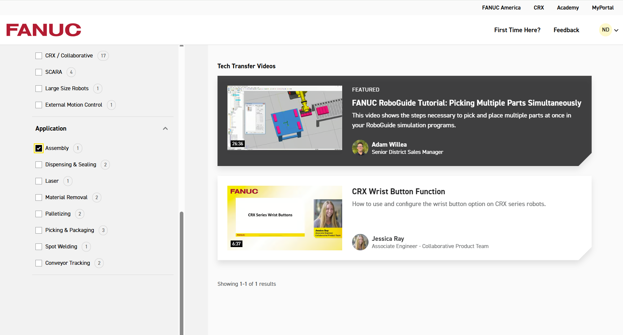
Task: Uncheck the Assembly application filter
Action: click(x=38, y=148)
